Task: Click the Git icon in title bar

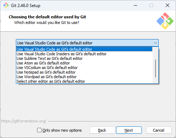Action: click(x=6, y=5)
